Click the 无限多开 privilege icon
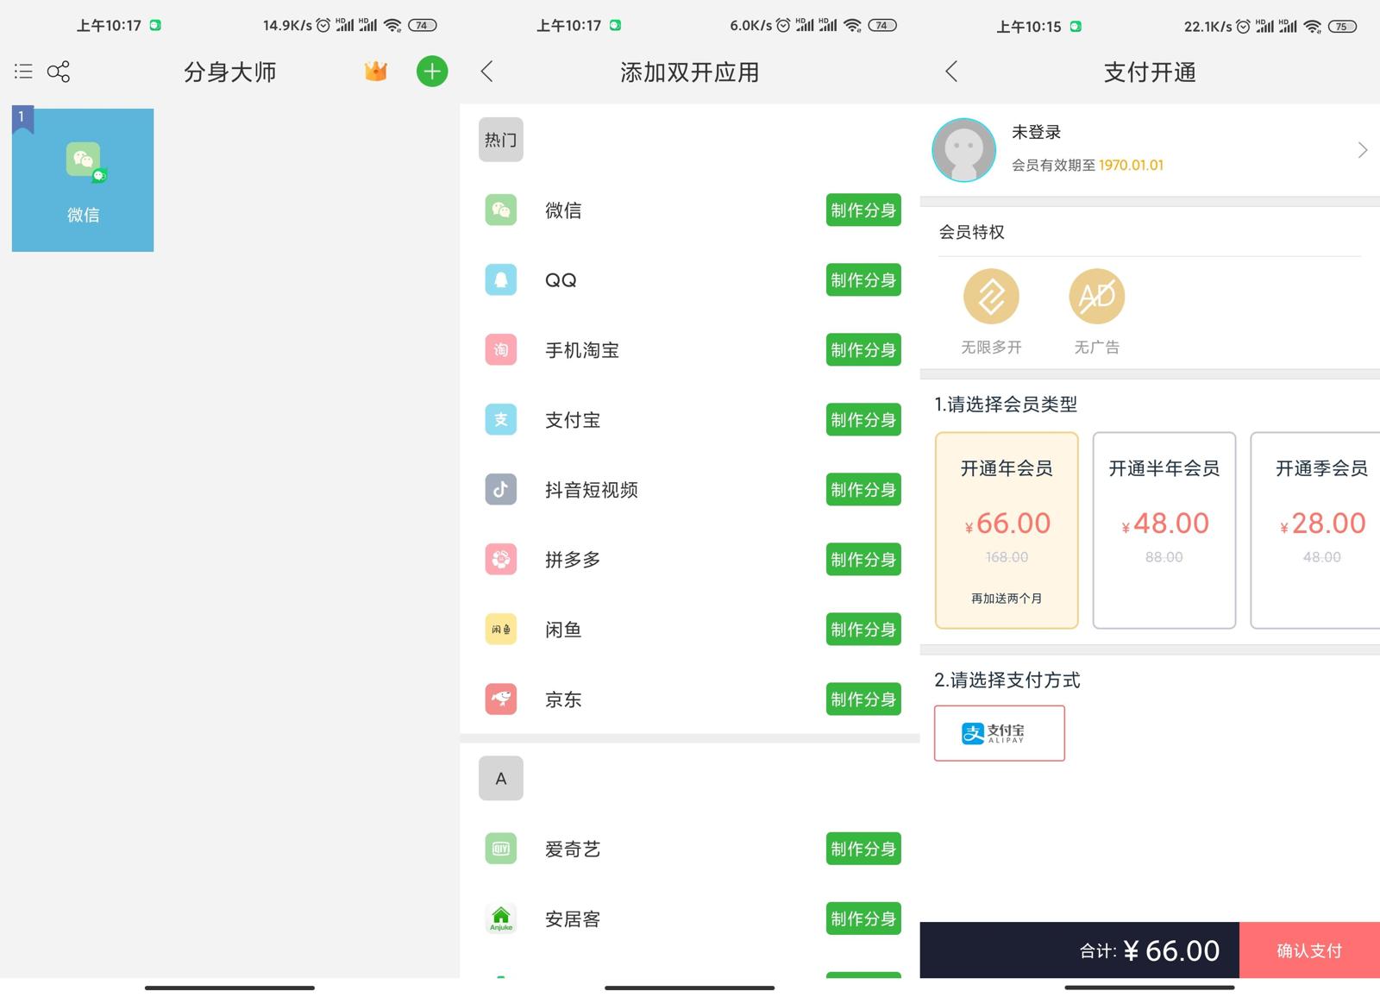1380x997 pixels. tap(990, 296)
